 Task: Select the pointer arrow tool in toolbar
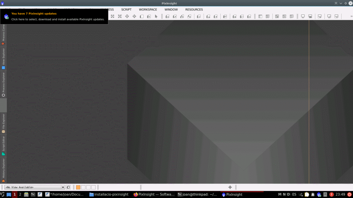click(x=156, y=16)
